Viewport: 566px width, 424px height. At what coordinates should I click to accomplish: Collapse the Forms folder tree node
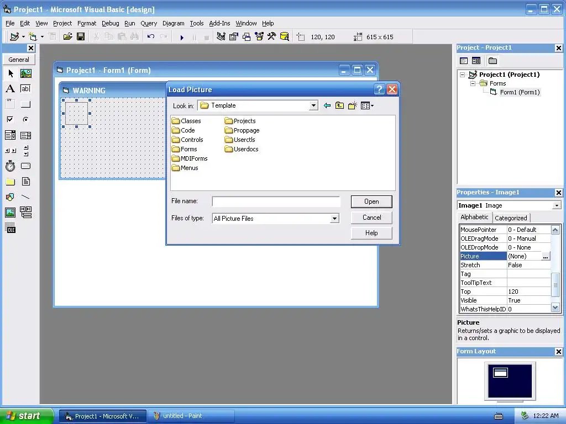(x=473, y=84)
